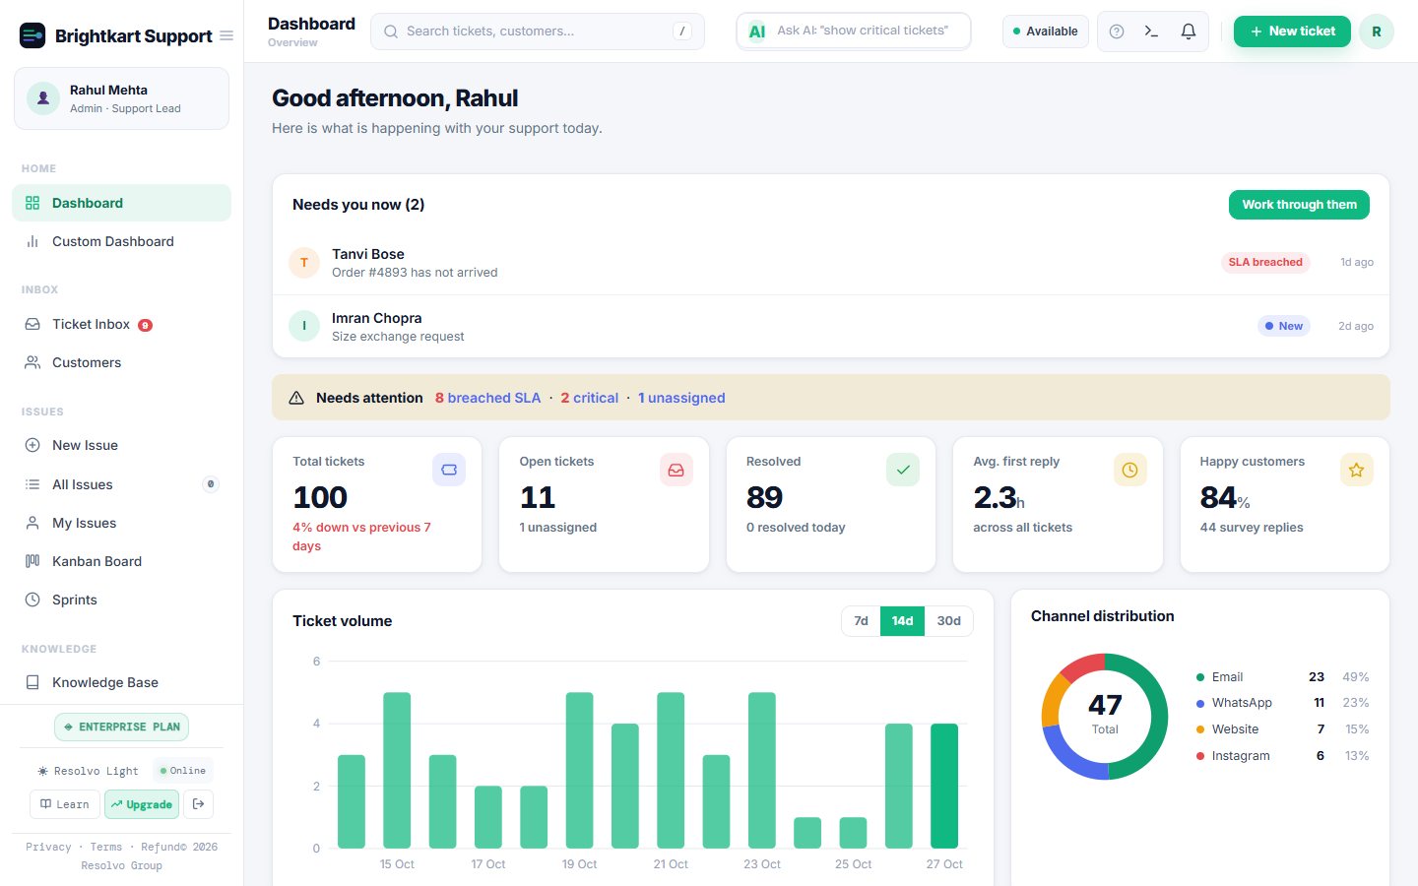Open Customers in sidebar
This screenshot has height=886, width=1418.
click(121, 362)
